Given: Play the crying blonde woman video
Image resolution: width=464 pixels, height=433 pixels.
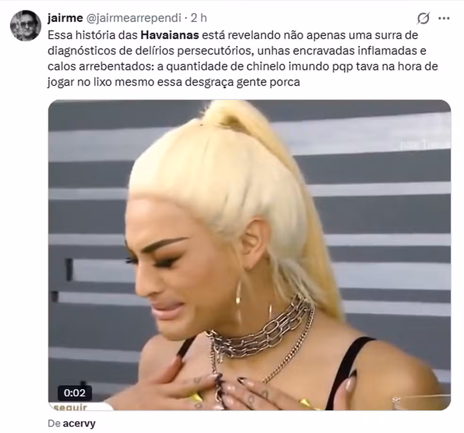Looking at the screenshot, I should click(x=249, y=255).
